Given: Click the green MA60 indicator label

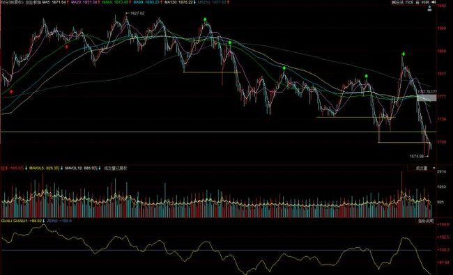Looking at the screenshot, I should click(x=115, y=2).
